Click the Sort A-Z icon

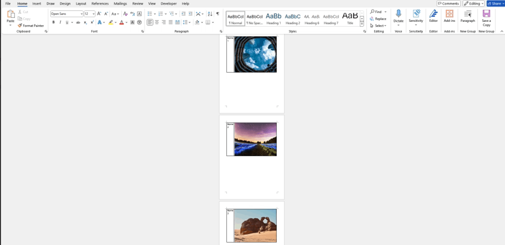click(210, 14)
